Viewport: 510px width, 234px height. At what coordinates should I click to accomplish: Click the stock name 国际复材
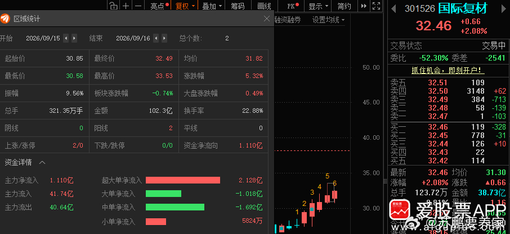pyautogui.click(x=463, y=8)
